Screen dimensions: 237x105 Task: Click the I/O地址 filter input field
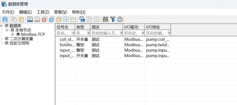156,33
